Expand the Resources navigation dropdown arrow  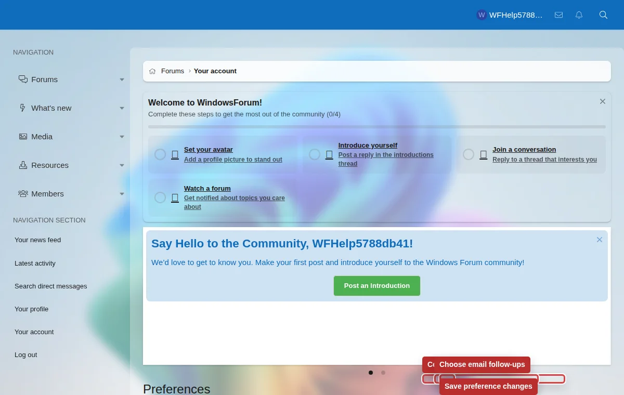[122, 165]
